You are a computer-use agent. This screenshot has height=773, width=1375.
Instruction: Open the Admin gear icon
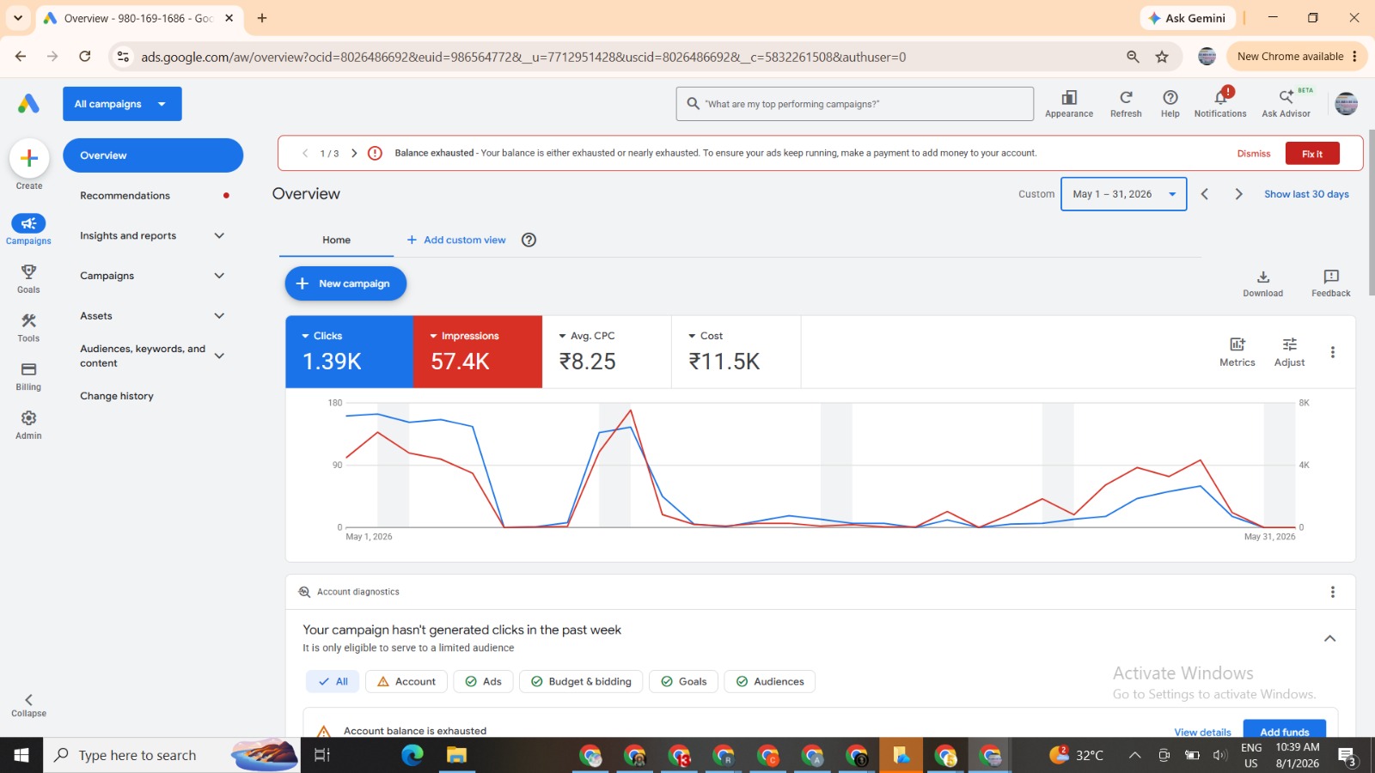point(28,424)
